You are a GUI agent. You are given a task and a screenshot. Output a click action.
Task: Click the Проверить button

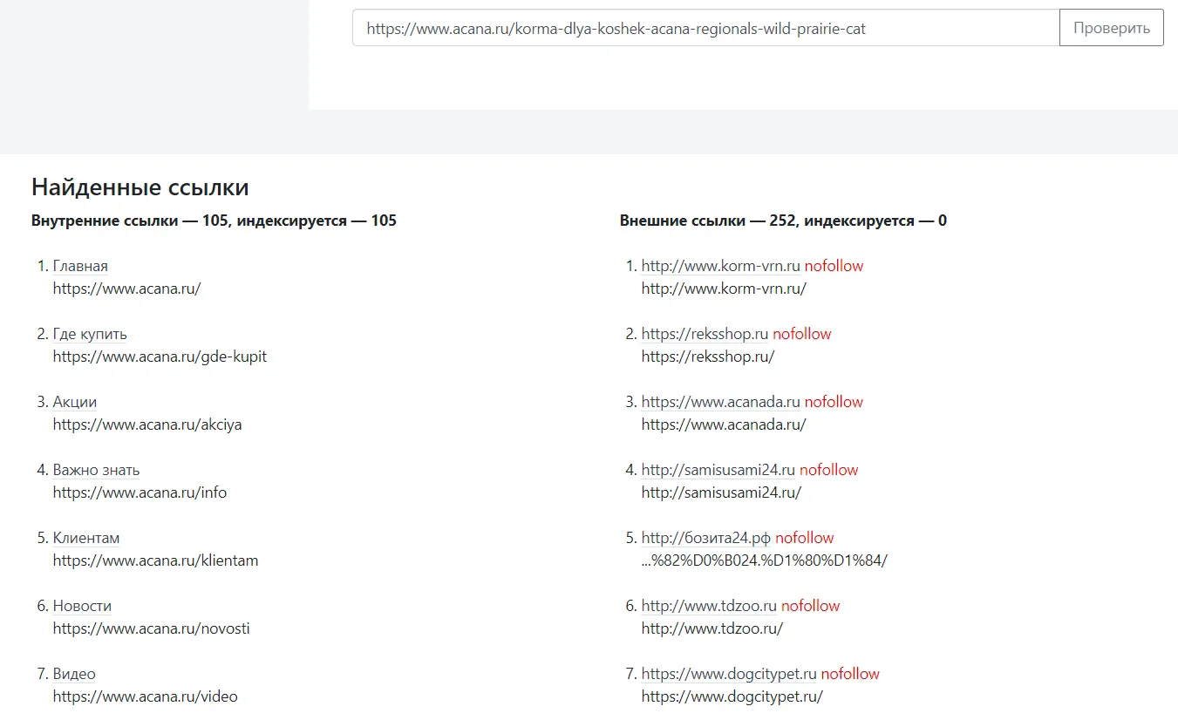coord(1111,28)
